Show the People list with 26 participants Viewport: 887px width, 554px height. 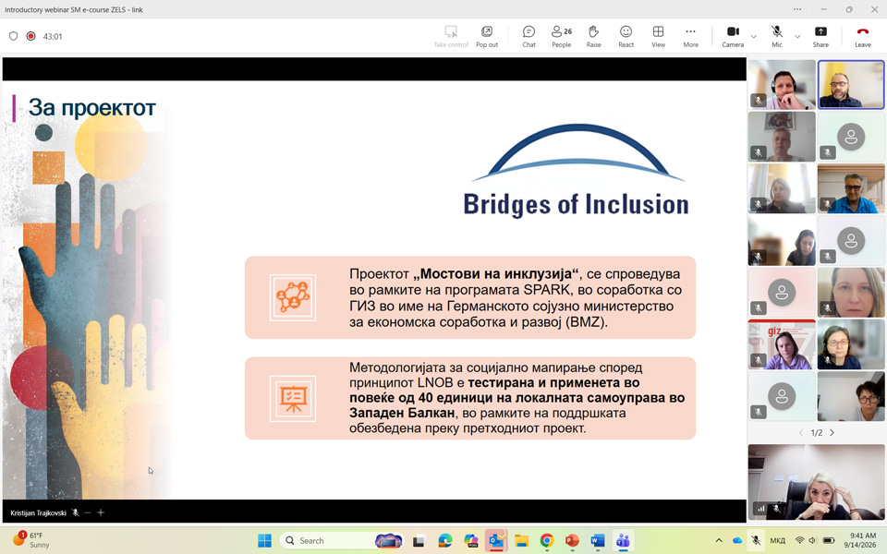tap(561, 36)
